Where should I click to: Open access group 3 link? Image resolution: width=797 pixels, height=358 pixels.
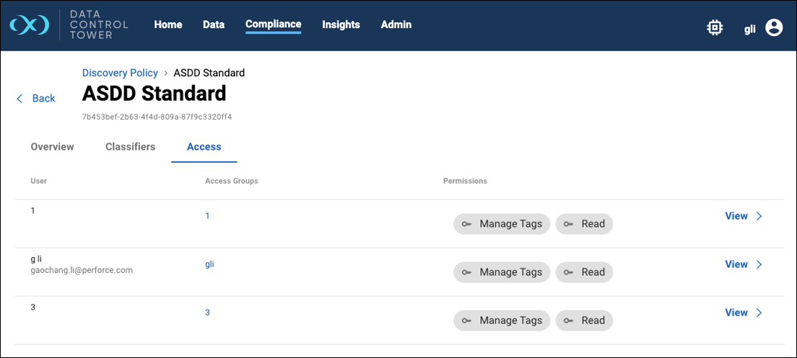coord(207,313)
